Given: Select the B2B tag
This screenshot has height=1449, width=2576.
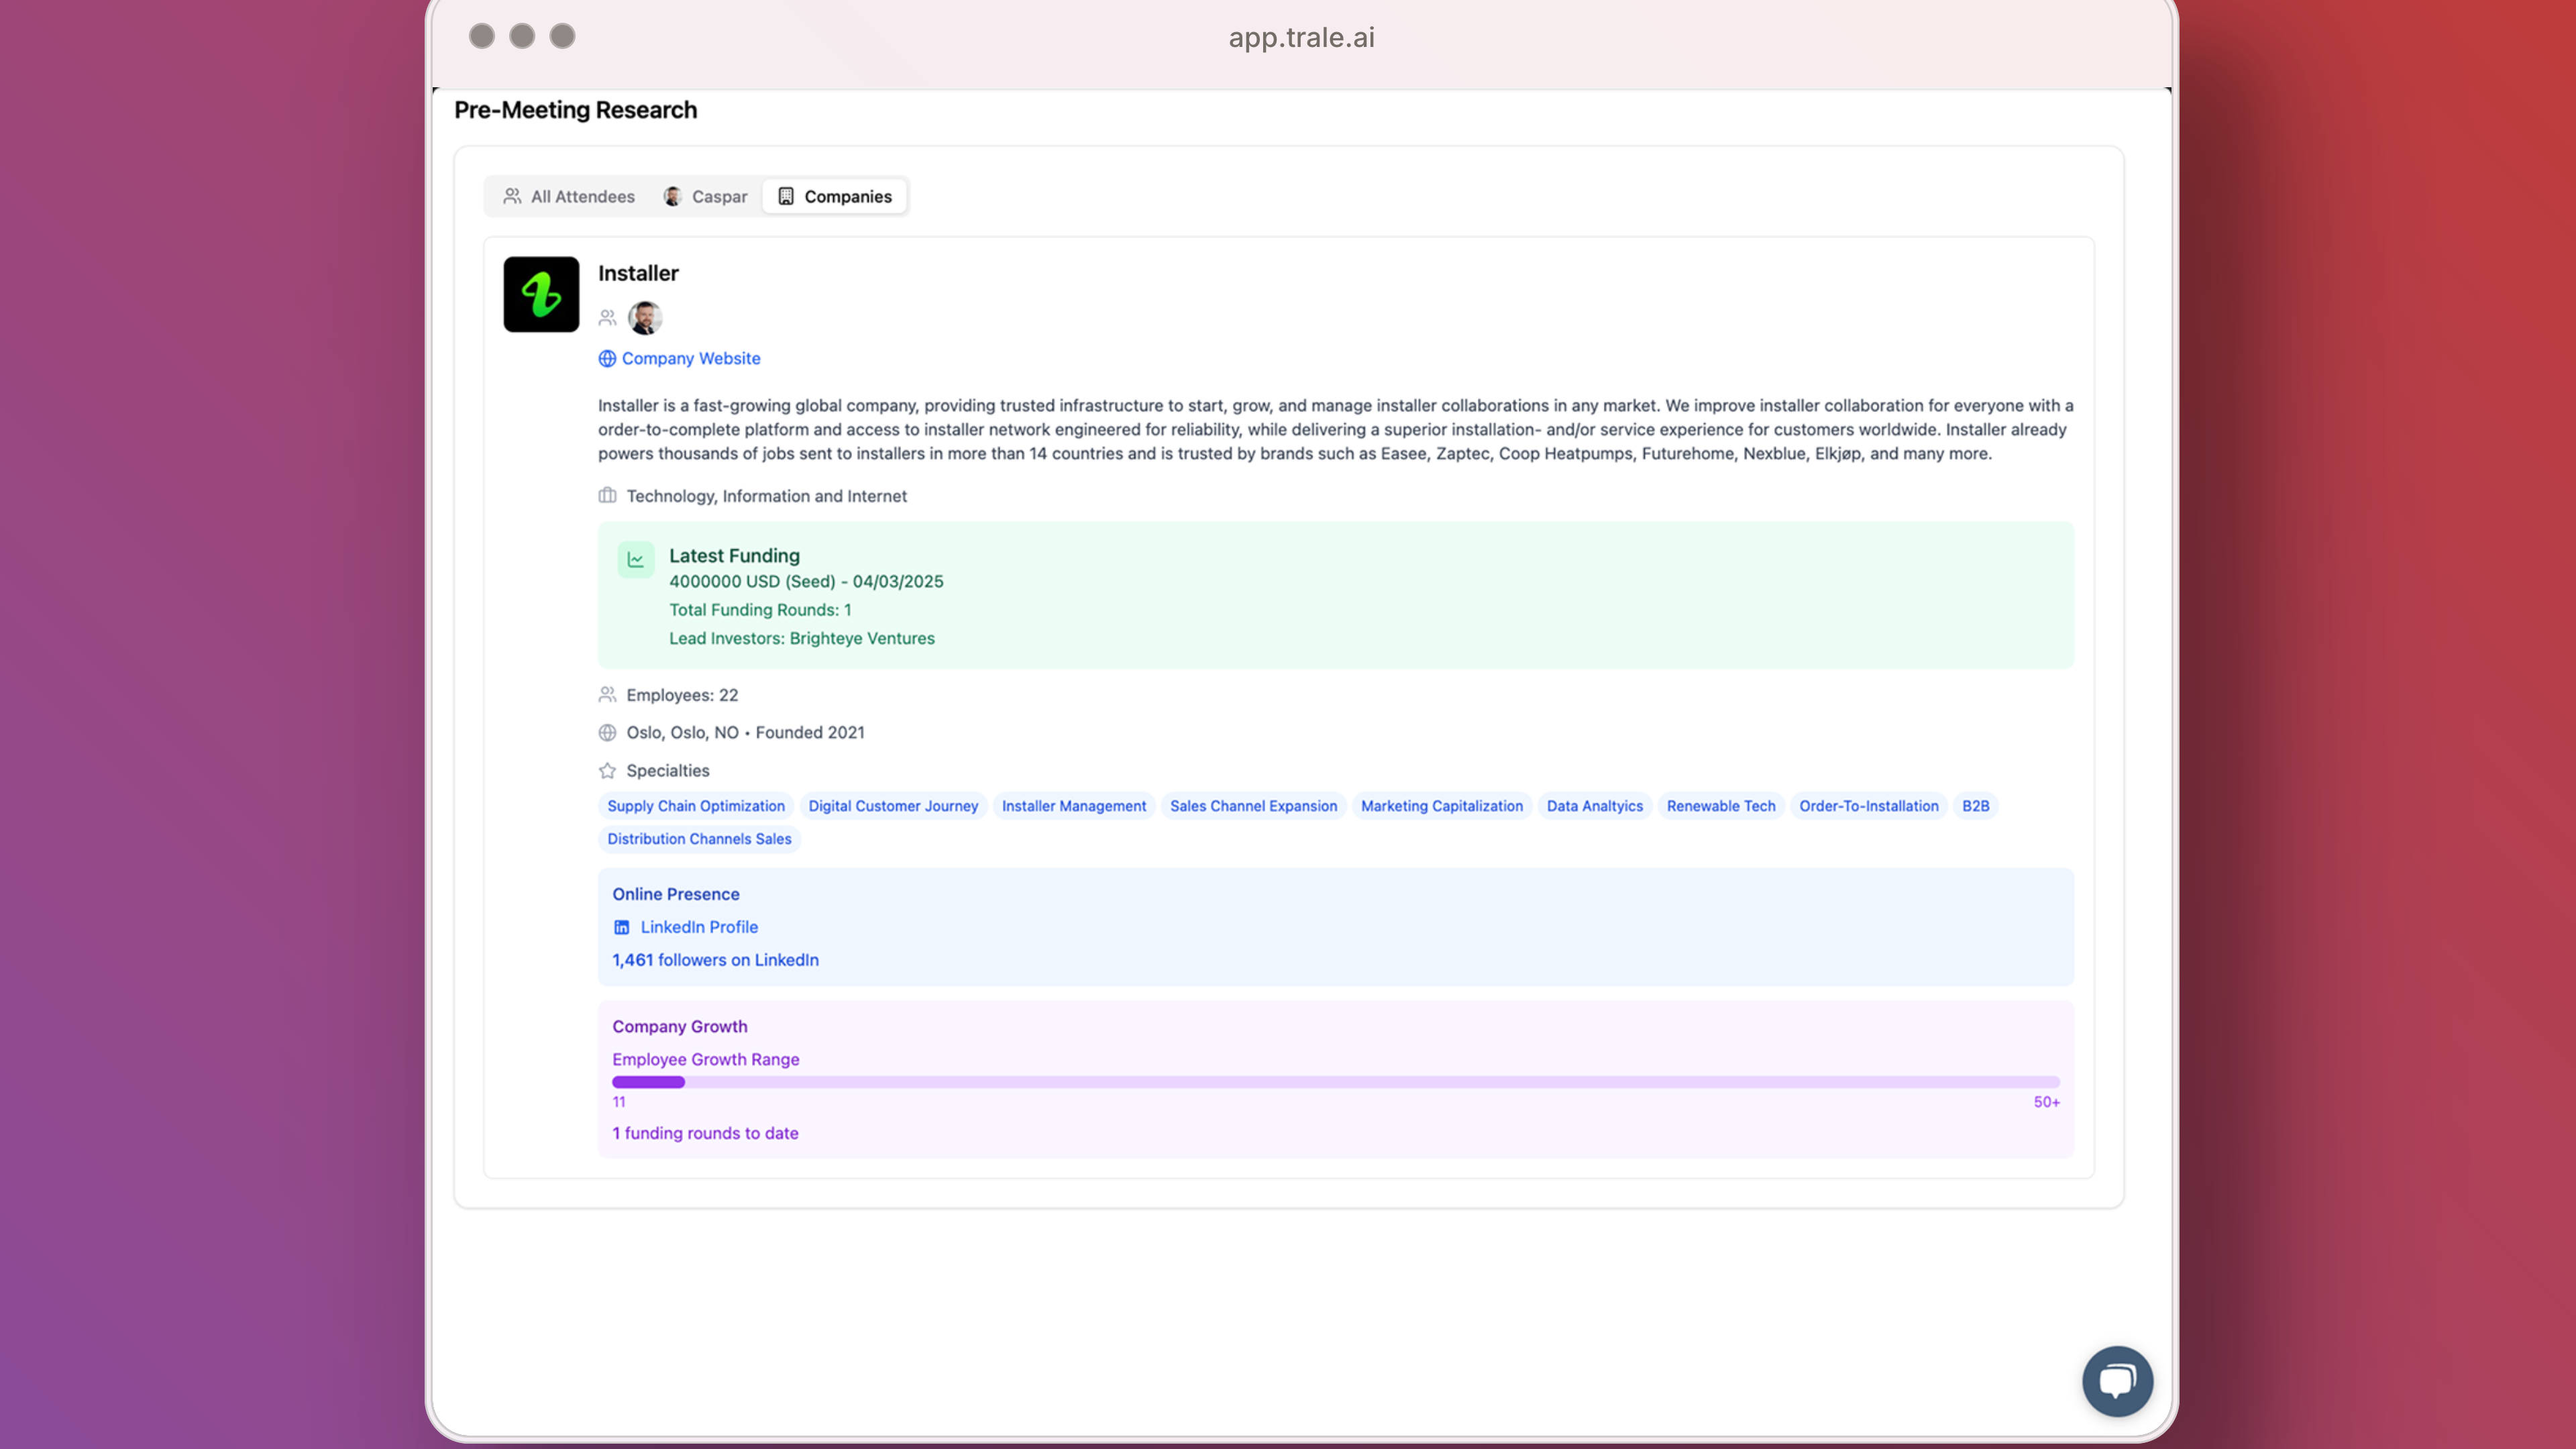Looking at the screenshot, I should [1975, 806].
